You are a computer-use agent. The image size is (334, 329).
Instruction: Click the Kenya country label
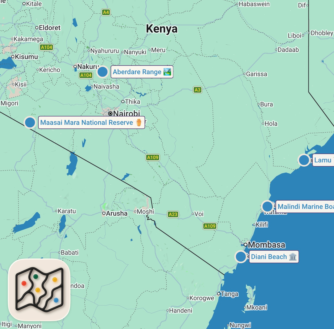point(162,29)
